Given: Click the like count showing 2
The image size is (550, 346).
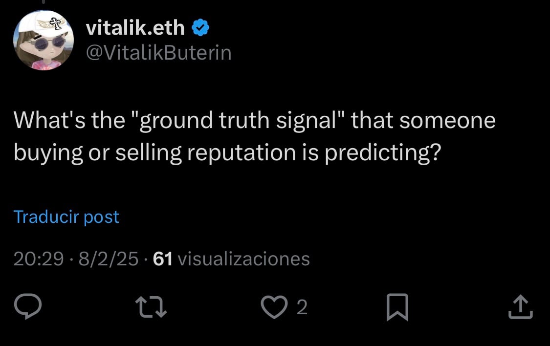Looking at the screenshot, I should pyautogui.click(x=302, y=308).
